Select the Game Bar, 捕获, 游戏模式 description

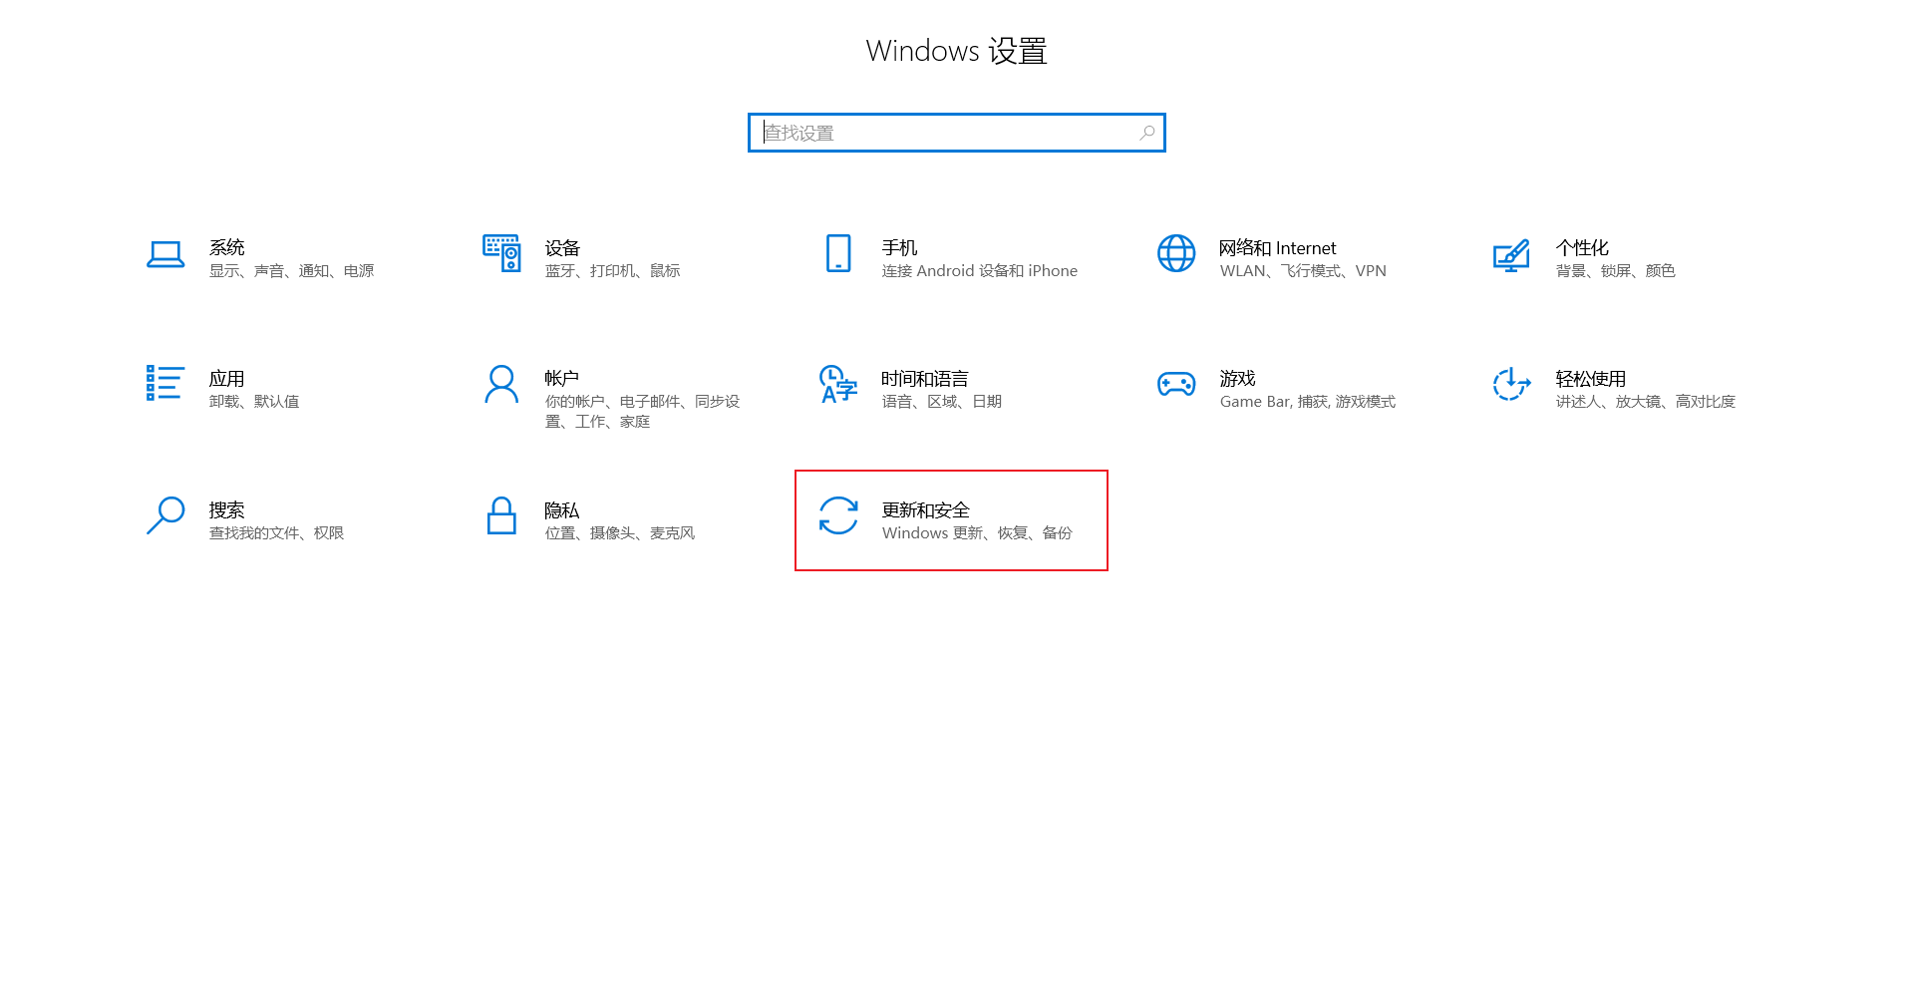tap(1307, 402)
